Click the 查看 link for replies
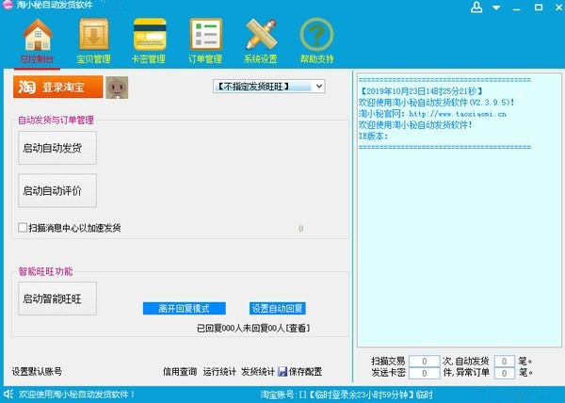 299,328
